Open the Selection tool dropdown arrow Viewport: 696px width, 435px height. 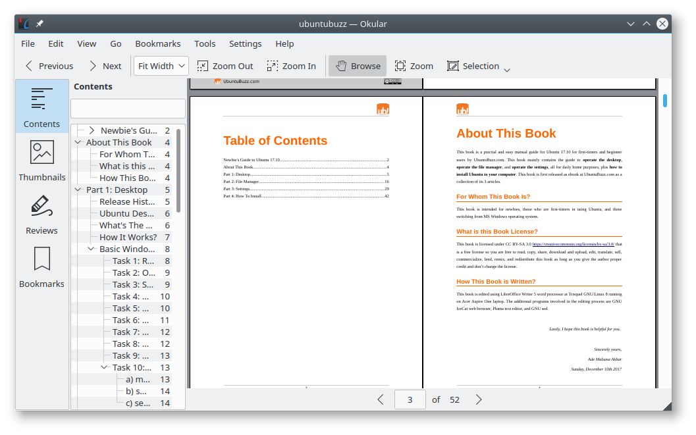tap(507, 70)
